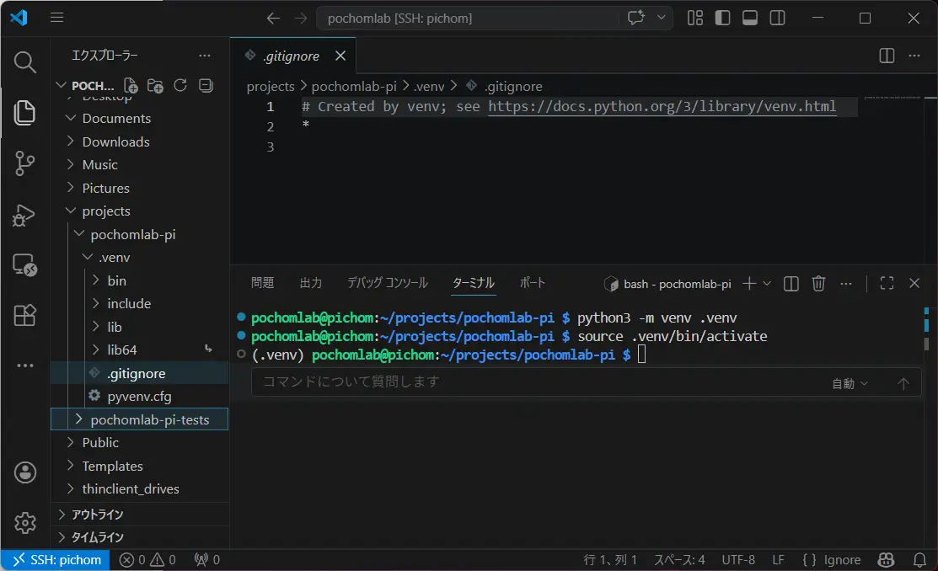The image size is (938, 571).
Task: Open Accounts menu icon
Action: coord(24,472)
